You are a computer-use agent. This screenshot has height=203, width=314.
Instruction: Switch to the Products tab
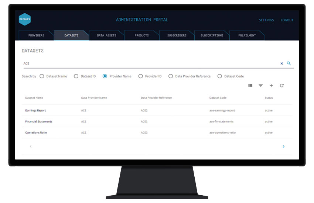pos(141,35)
